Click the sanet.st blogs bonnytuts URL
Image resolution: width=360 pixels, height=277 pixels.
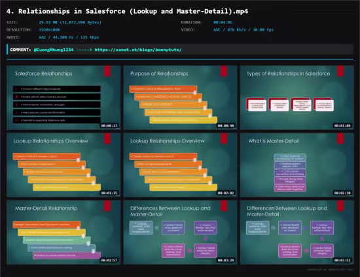click(x=138, y=50)
